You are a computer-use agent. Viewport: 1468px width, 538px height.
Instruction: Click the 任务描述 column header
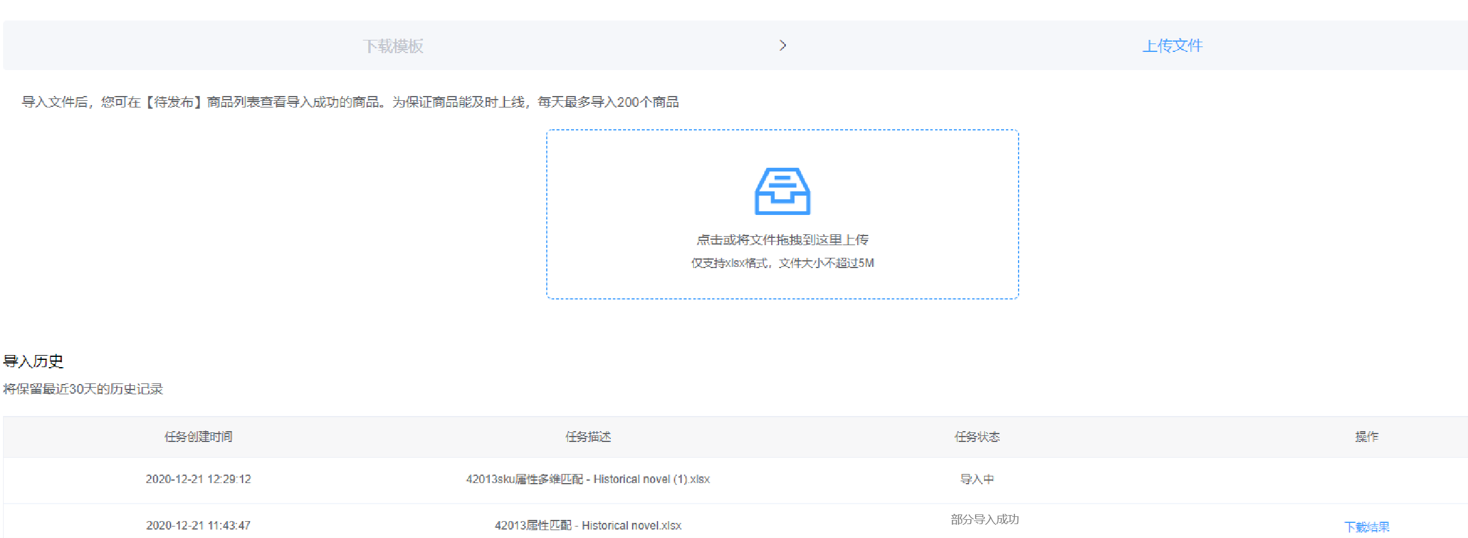pyautogui.click(x=588, y=437)
